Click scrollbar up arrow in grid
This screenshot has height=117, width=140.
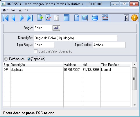[134, 65]
